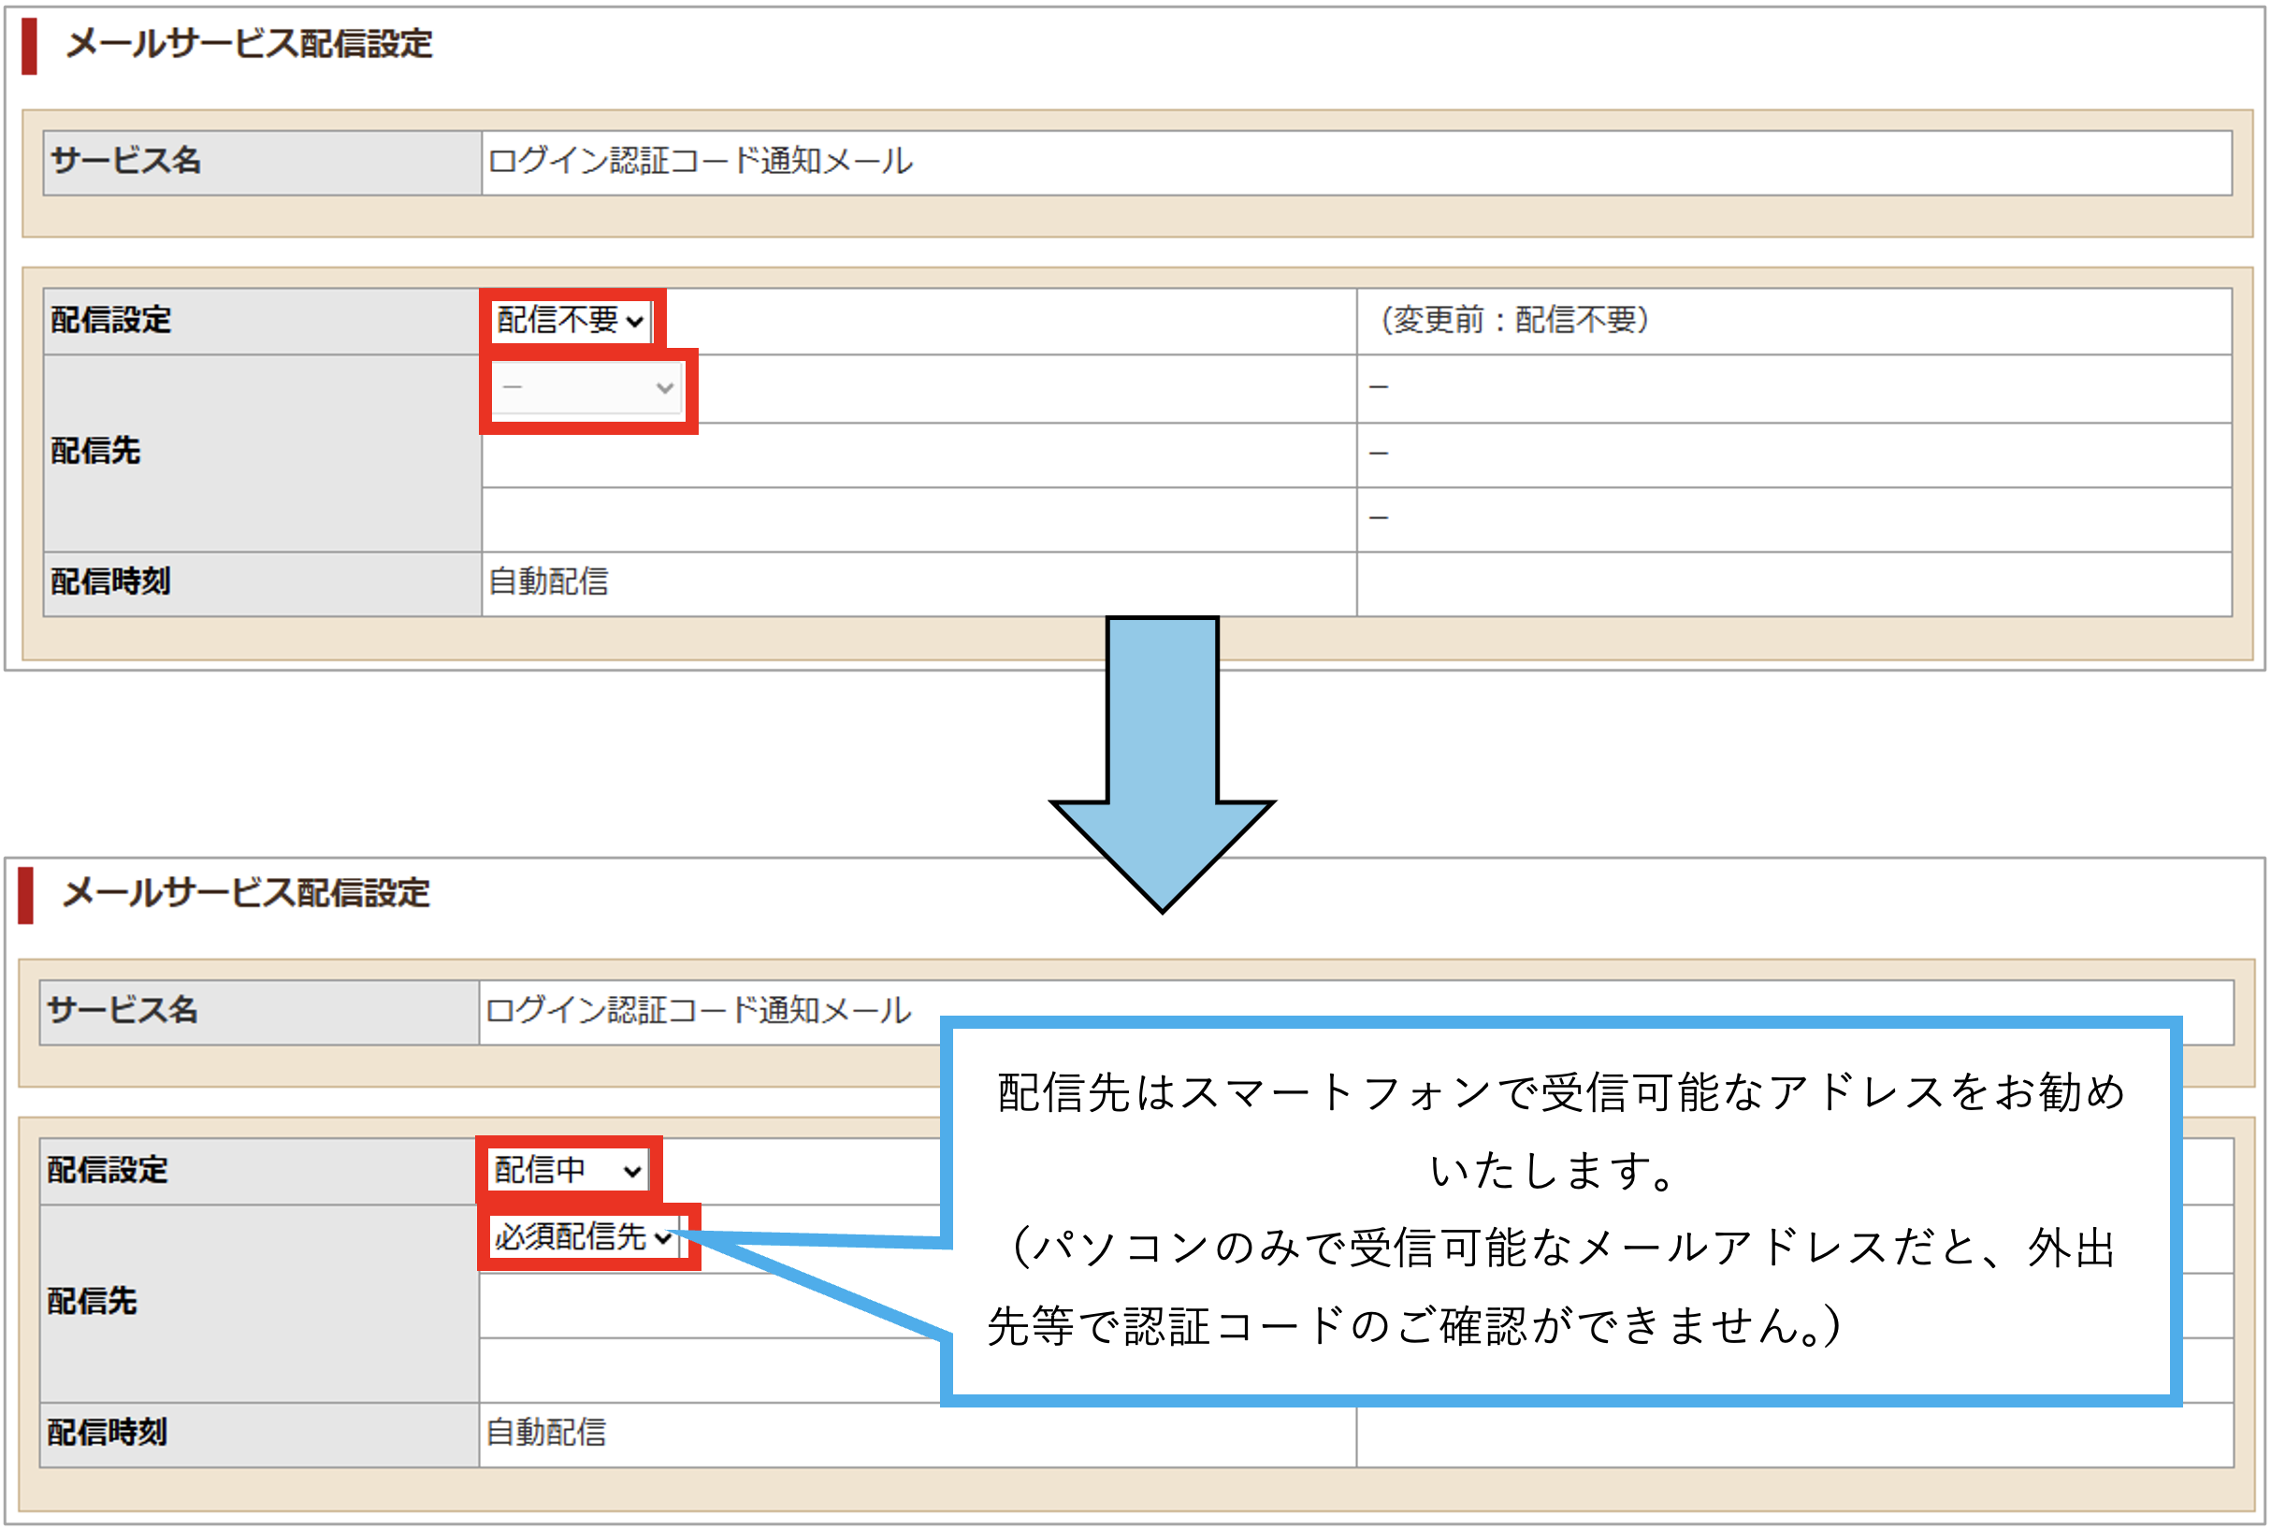This screenshot has width=2271, height=1530.
Task: Click 自動配信 in the upper form
Action: [x=548, y=583]
